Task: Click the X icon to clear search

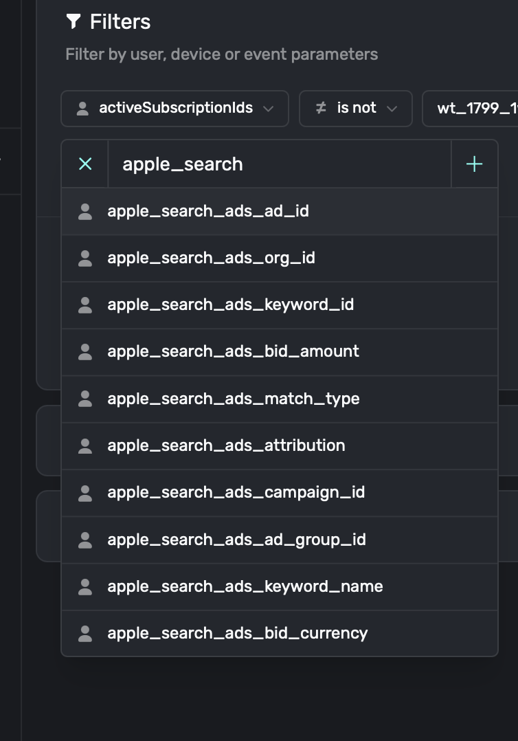Action: 85,164
